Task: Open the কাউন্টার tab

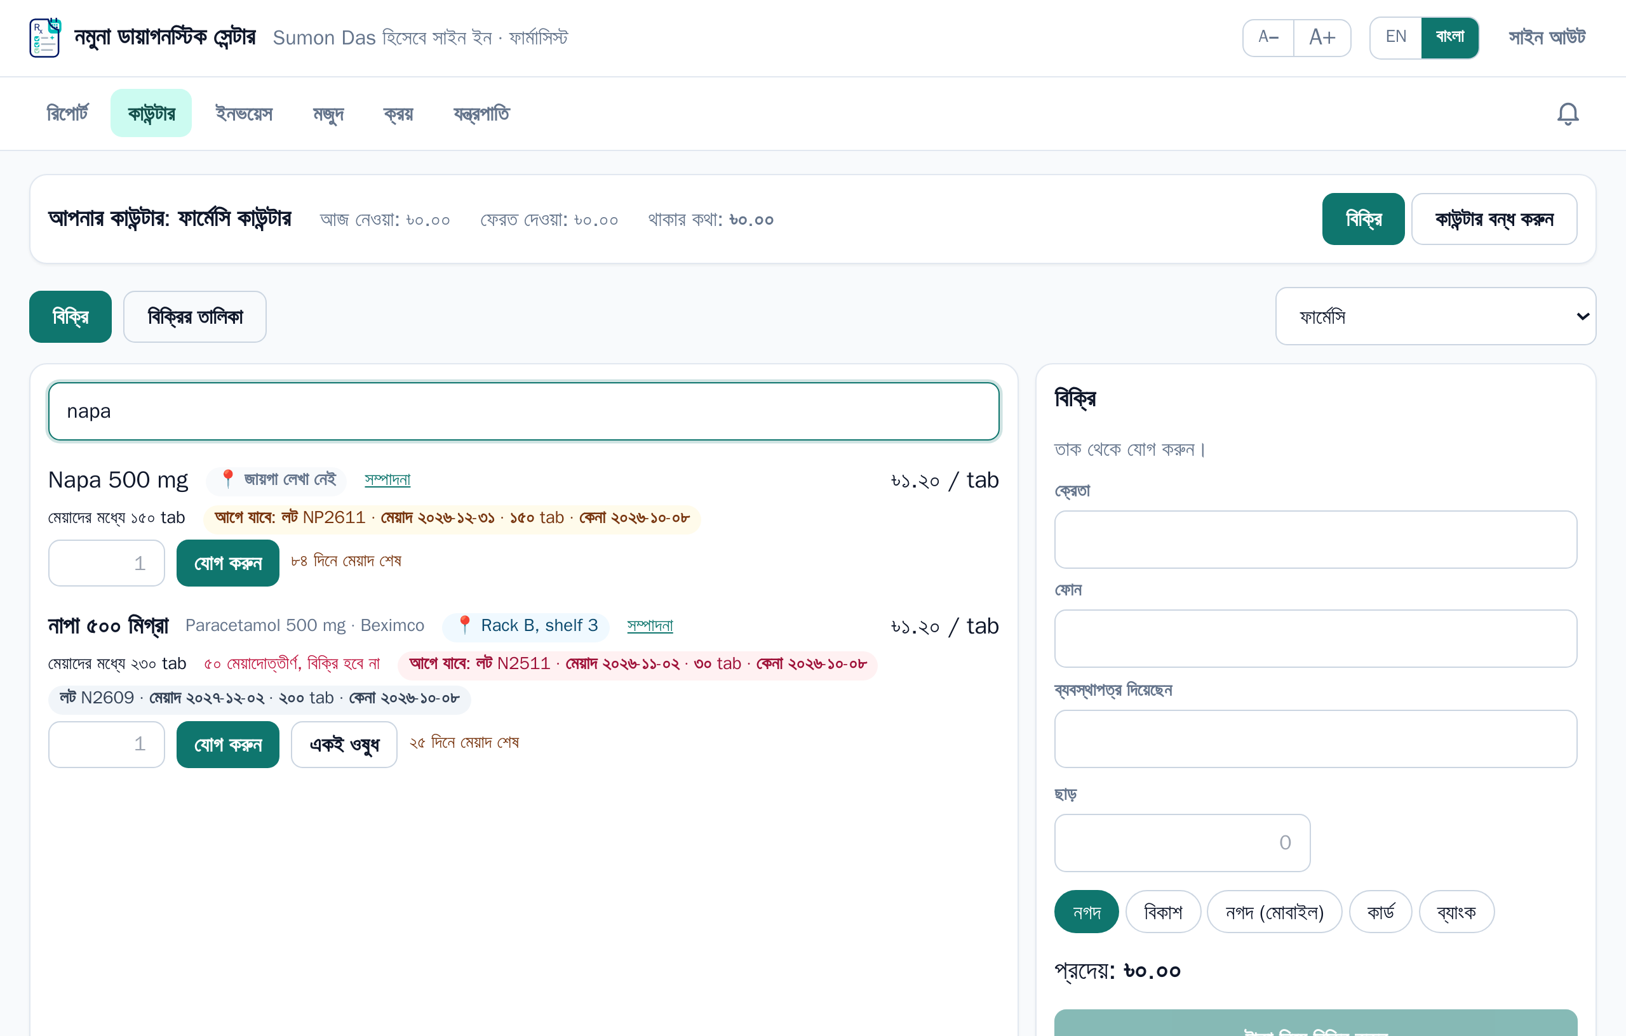Action: (151, 114)
